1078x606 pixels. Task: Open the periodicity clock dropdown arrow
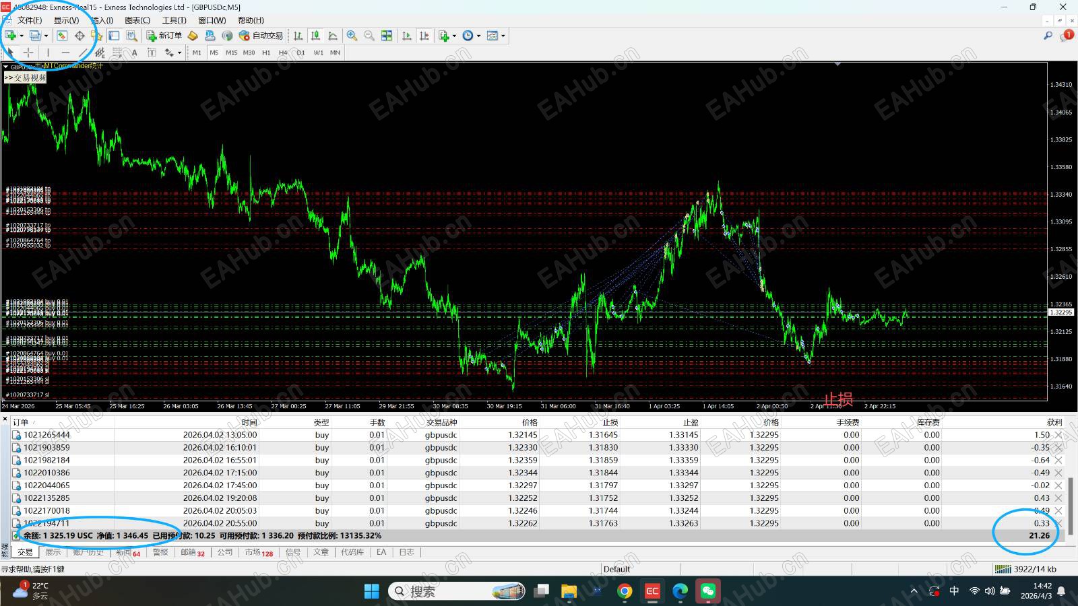pyautogui.click(x=479, y=36)
